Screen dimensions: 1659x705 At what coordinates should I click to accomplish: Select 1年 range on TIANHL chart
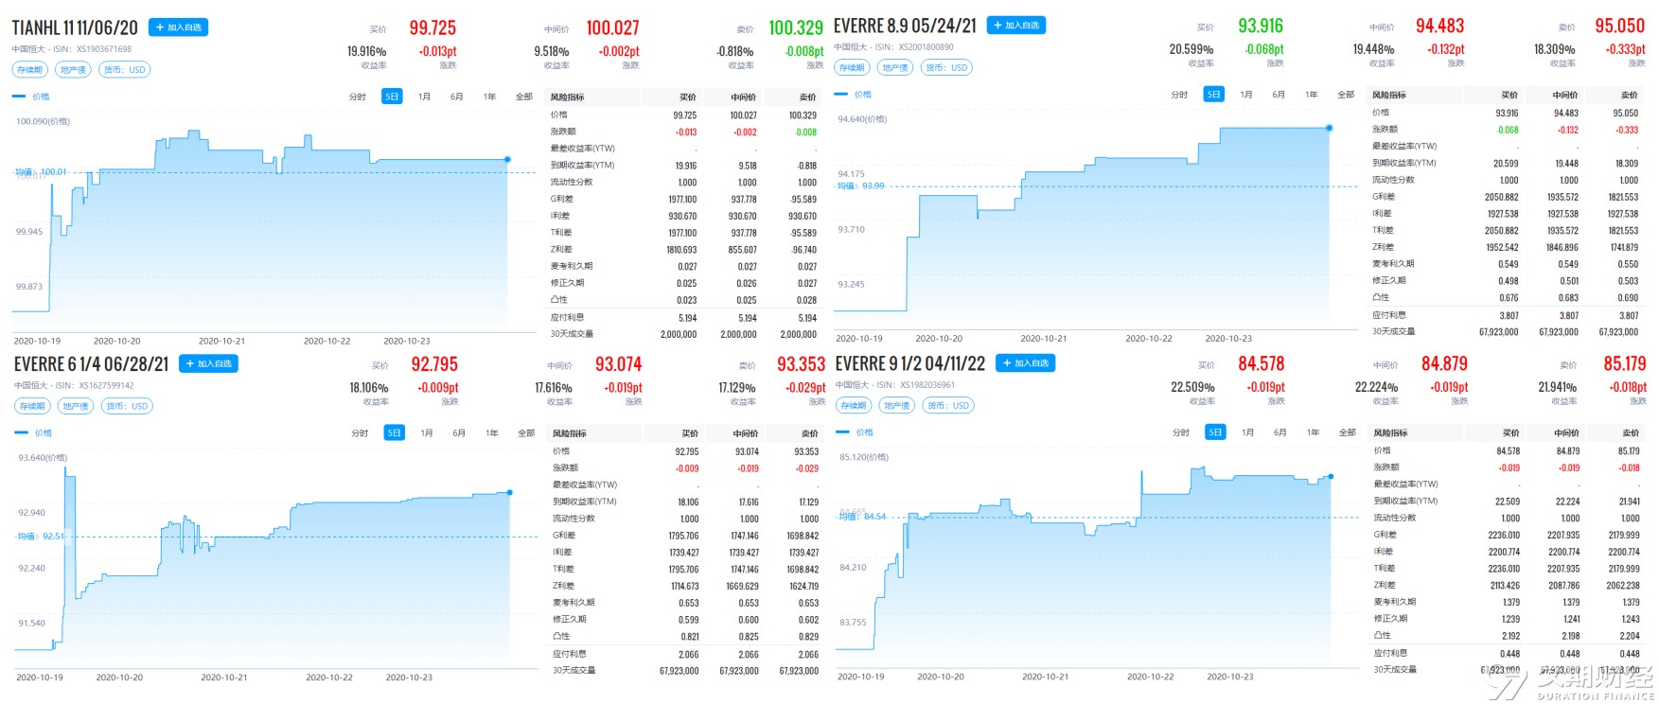[x=489, y=97]
